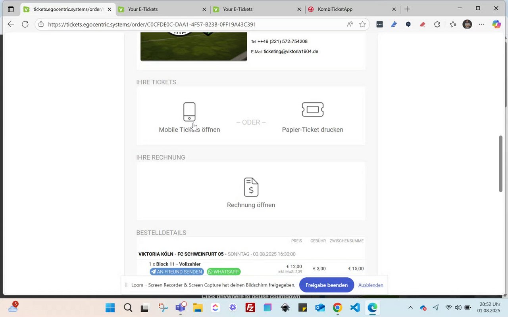Open Inkscape from taskbar
Image resolution: width=508 pixels, height=317 pixels.
[285, 307]
